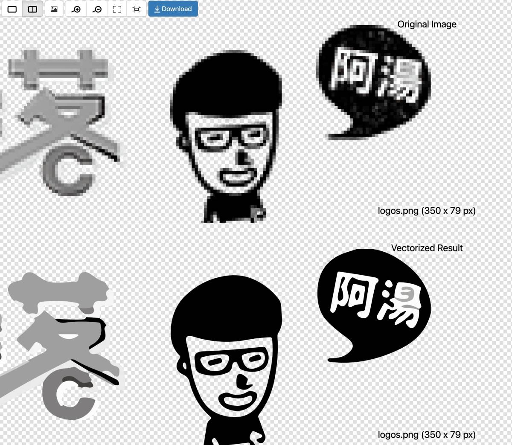This screenshot has height=445, width=512.
Task: Select the Zoom Out magnifier tool
Action: tap(97, 9)
